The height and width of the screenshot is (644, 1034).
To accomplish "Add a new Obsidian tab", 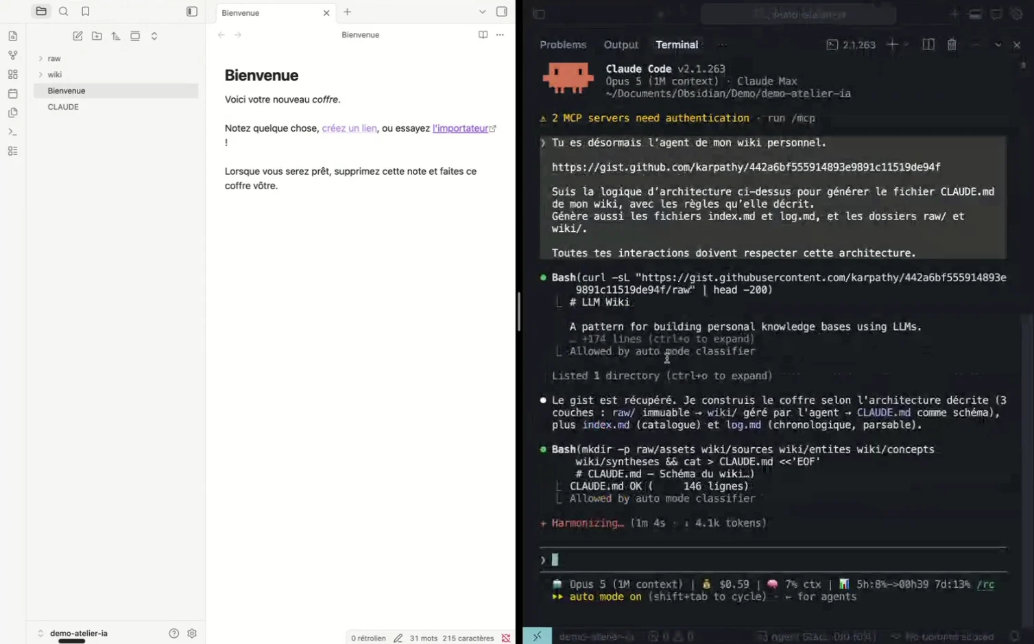I will pyautogui.click(x=348, y=12).
